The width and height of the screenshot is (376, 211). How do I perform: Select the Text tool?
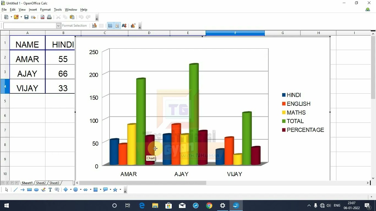50,190
